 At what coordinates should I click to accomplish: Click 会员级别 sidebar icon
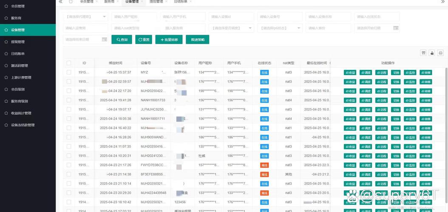6,89
